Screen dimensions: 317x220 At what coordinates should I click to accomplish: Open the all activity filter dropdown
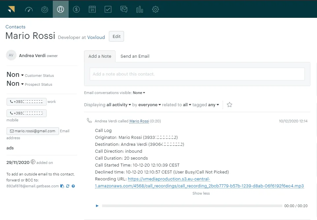tap(119, 105)
